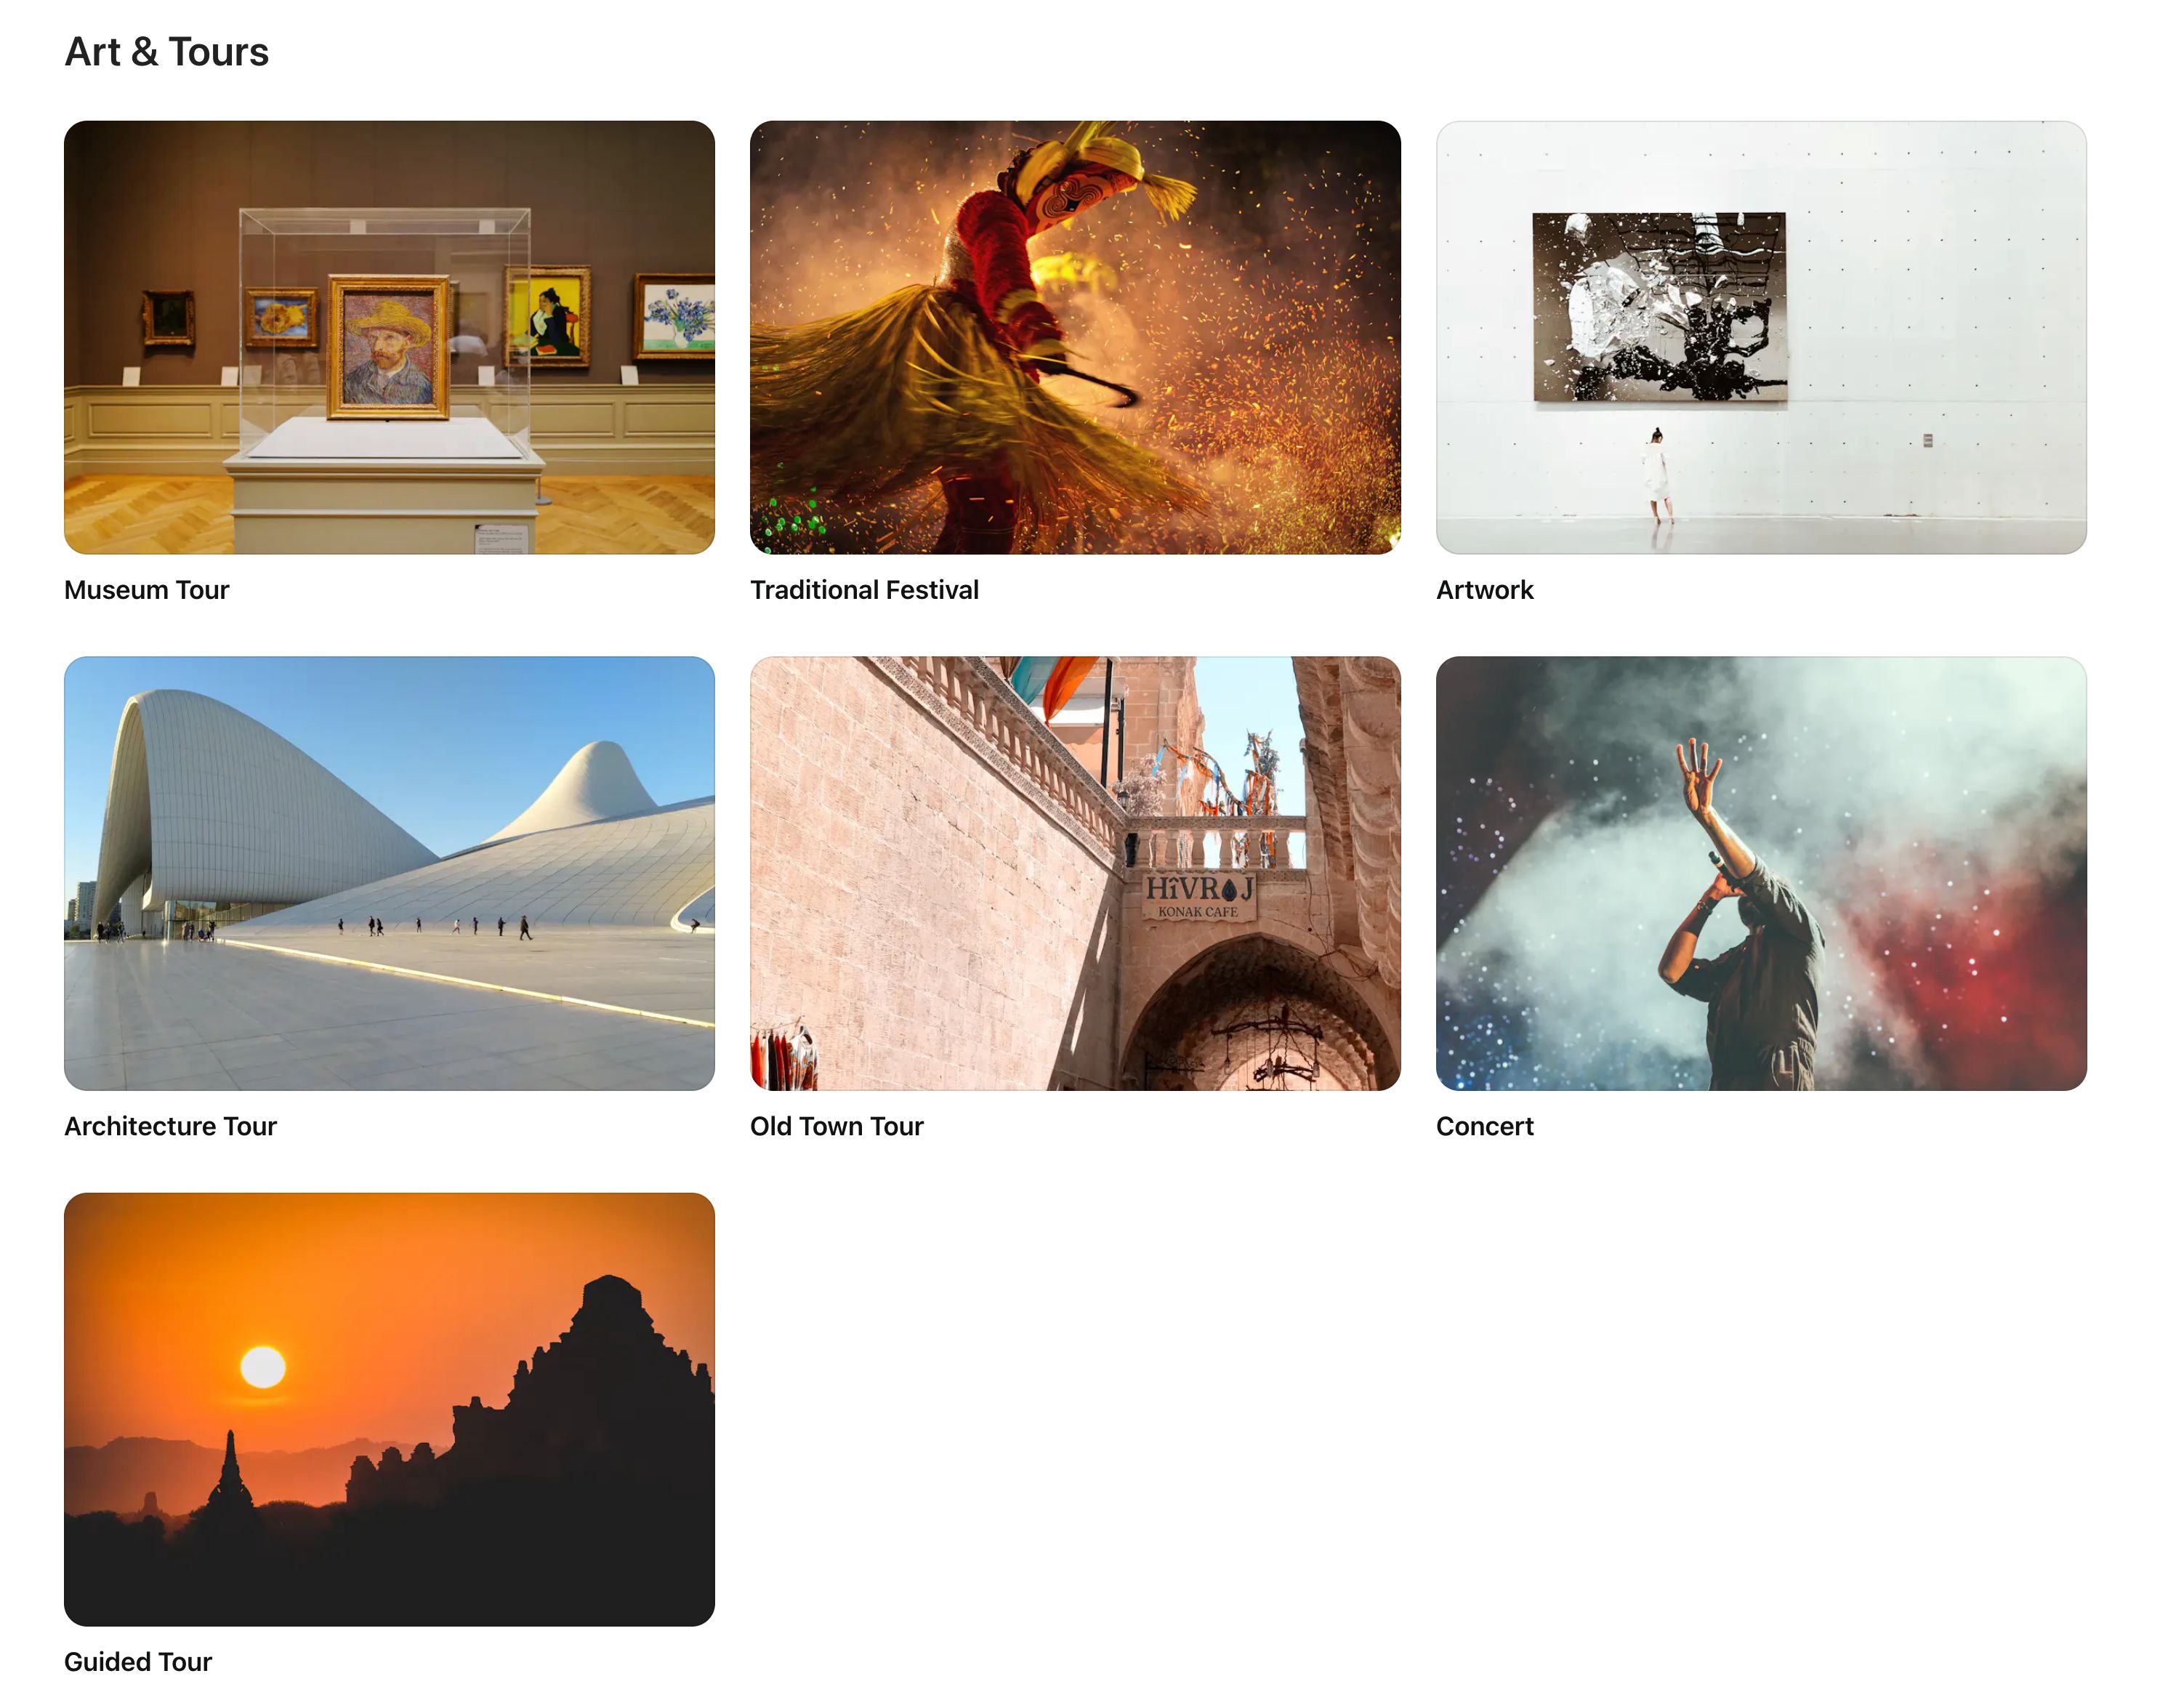Screen dimensions: 2176x1708
Task: Click the Concert caption label
Action: point(1484,1126)
